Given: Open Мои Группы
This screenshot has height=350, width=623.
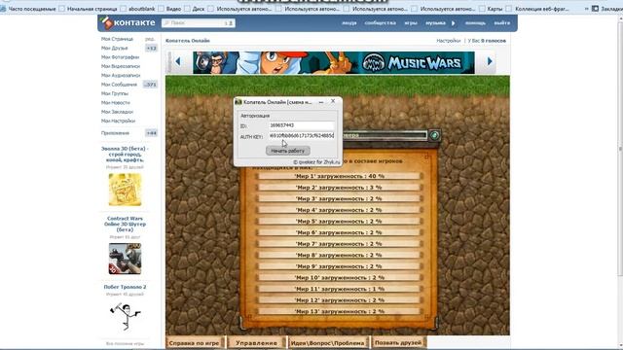Looking at the screenshot, I should (115, 93).
